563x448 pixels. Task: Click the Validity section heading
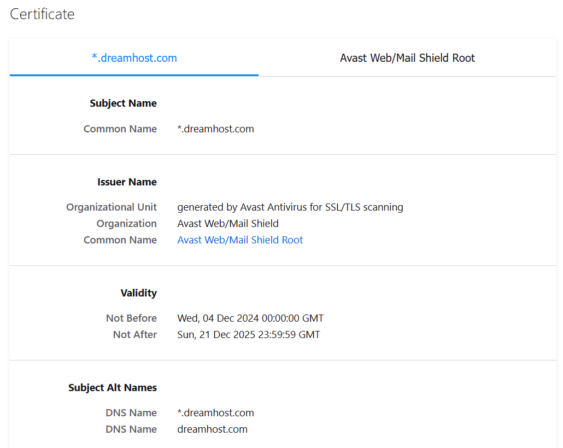[x=138, y=293]
